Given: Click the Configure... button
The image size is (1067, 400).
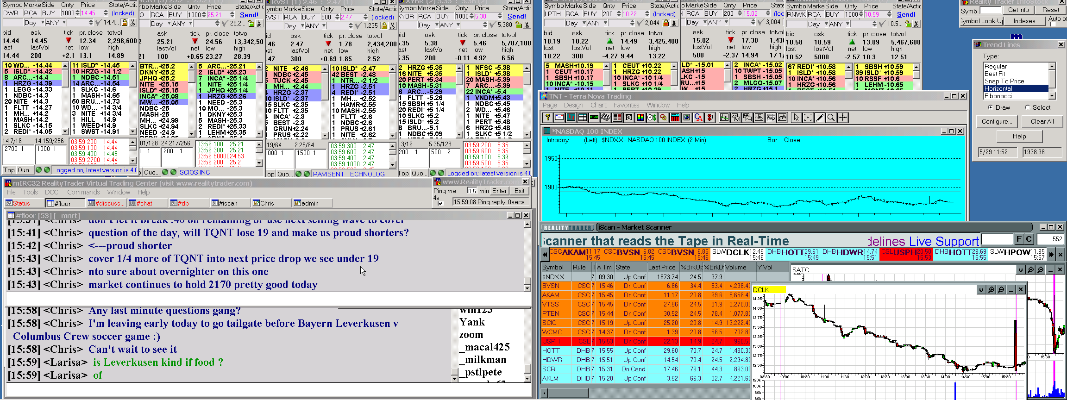Looking at the screenshot, I should (x=996, y=121).
